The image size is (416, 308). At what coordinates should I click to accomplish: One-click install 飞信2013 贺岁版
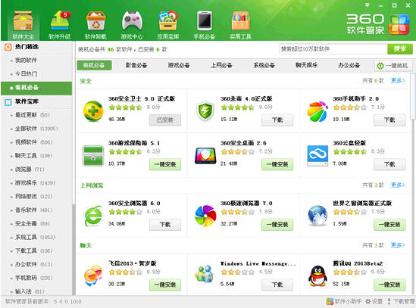(165, 285)
